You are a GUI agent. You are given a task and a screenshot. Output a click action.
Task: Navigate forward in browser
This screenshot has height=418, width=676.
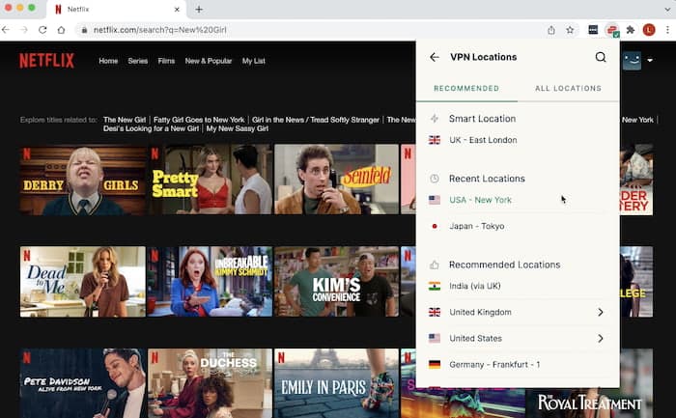[24, 30]
